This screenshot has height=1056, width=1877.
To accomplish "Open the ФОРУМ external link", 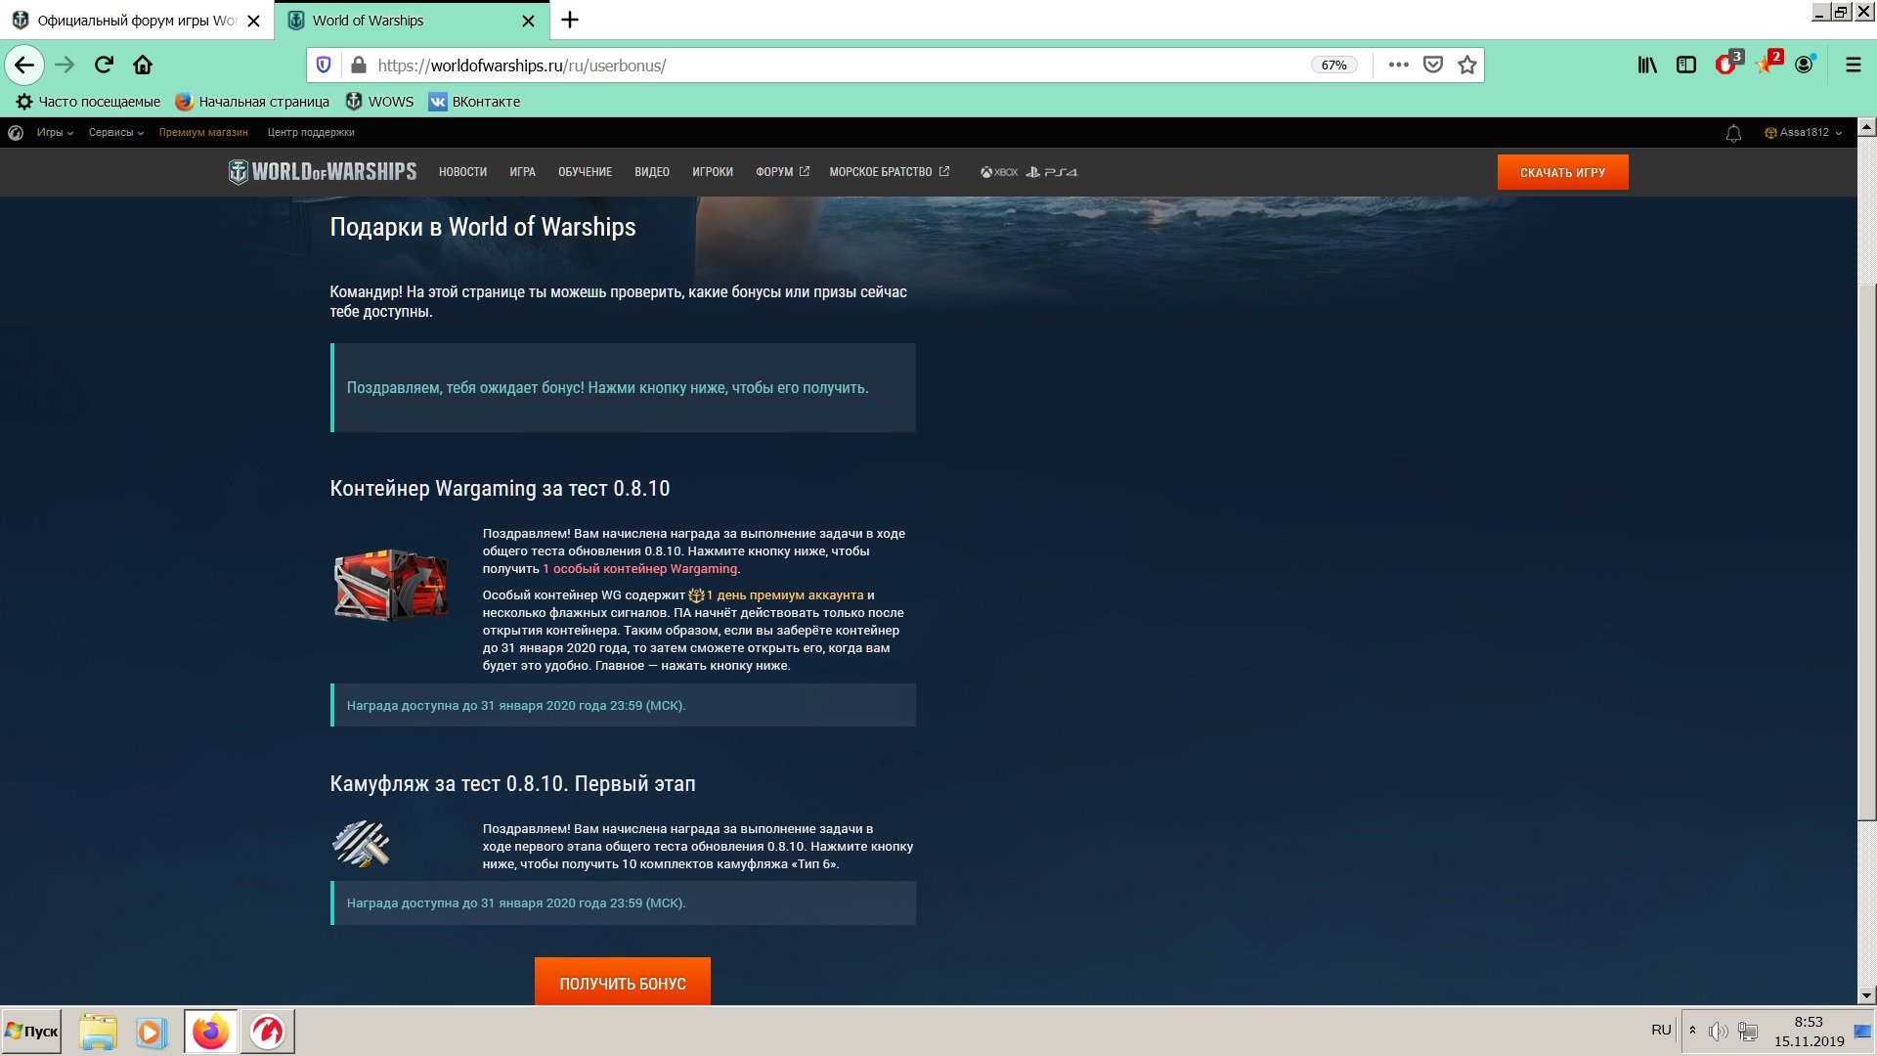I will click(x=782, y=172).
